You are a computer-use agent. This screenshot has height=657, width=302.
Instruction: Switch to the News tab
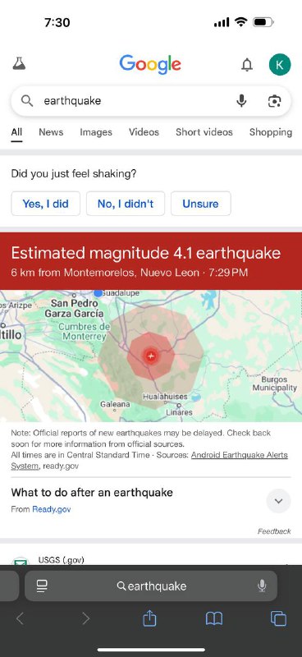click(51, 132)
